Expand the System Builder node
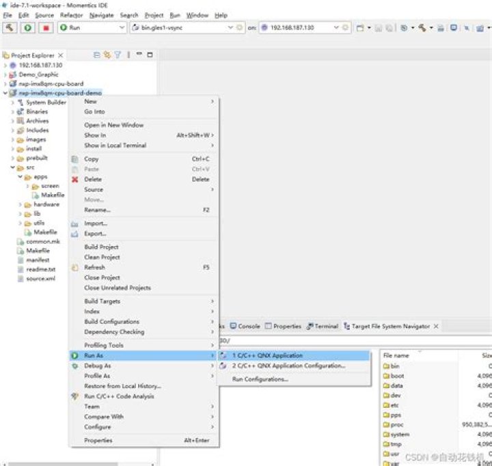The height and width of the screenshot is (466, 492). 12,102
